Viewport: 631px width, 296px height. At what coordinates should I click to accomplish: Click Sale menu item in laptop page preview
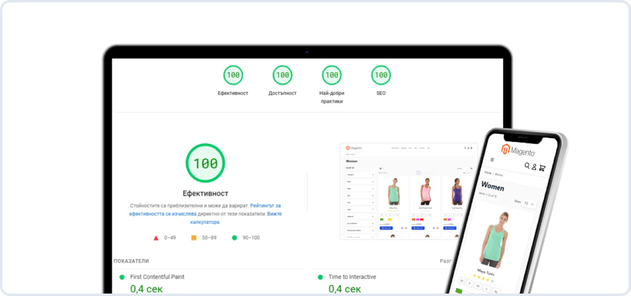pos(428,148)
